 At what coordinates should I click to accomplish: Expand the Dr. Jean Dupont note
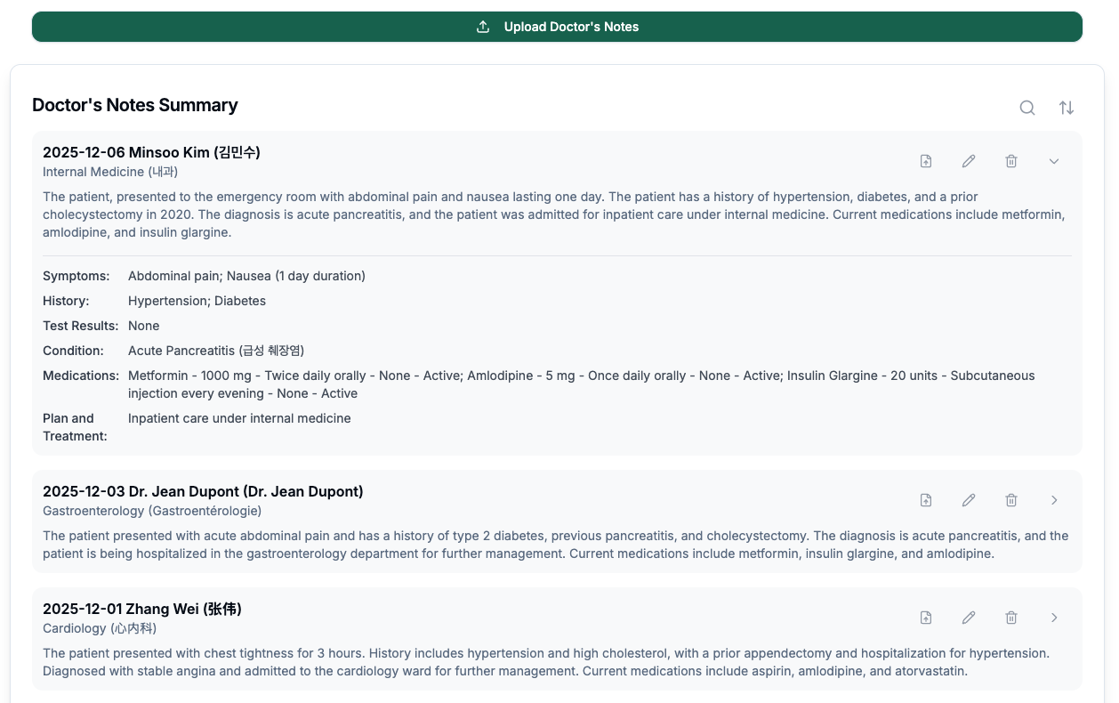(1054, 500)
